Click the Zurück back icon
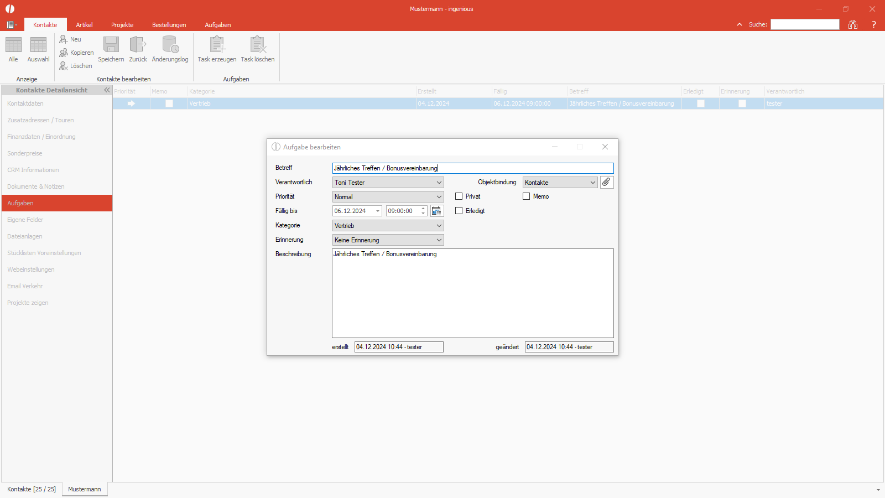 click(x=138, y=45)
